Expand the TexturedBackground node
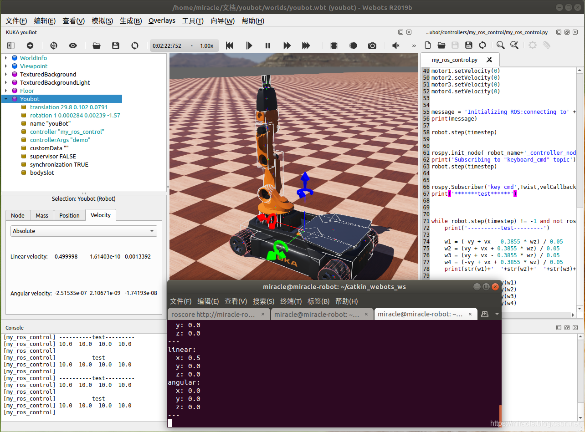Viewport: 585px width, 432px height. tap(6, 74)
